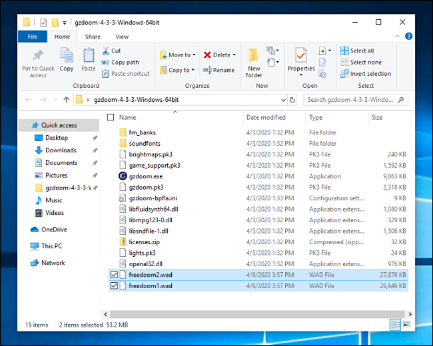
Task: Click the Up arrow navigation button
Action: pos(66,100)
